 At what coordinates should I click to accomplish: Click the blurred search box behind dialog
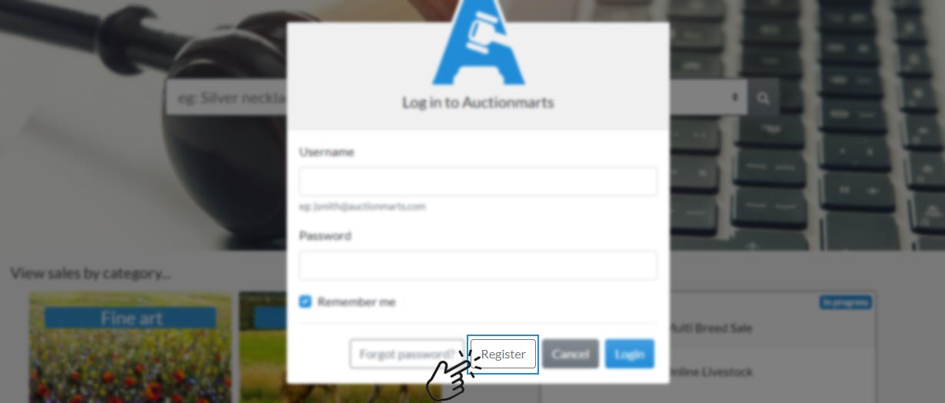click(x=227, y=98)
